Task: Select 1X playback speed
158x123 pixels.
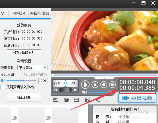Action: coord(65,83)
